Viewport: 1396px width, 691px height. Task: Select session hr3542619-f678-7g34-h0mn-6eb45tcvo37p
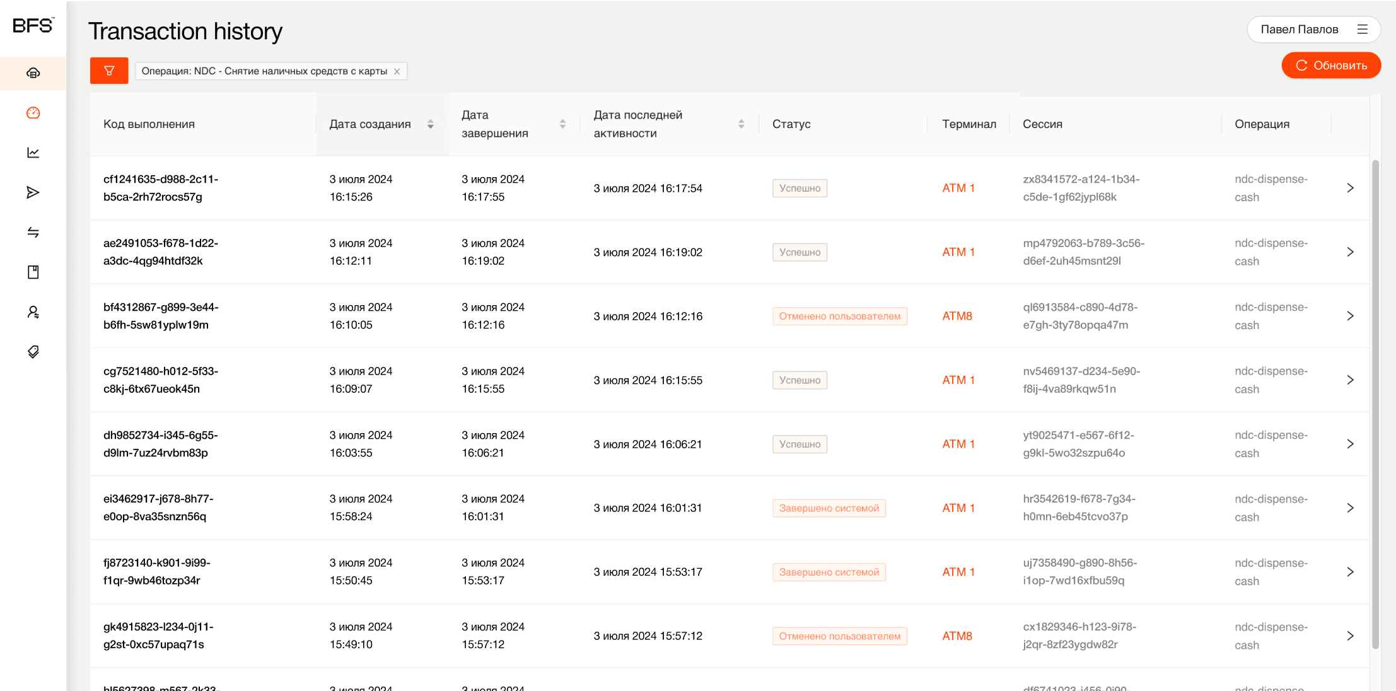1079,508
